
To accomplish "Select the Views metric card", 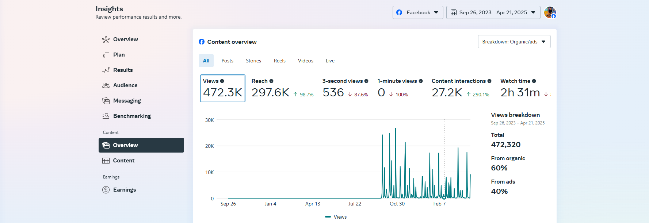I will point(222,88).
